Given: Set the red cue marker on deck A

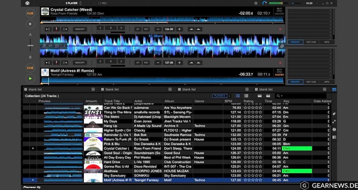Looking at the screenshot, I should [x=56, y=29].
